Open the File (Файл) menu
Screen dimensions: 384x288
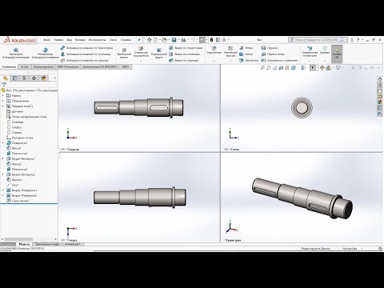(x=47, y=40)
